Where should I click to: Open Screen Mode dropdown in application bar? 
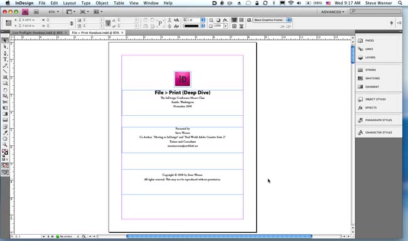(85, 12)
